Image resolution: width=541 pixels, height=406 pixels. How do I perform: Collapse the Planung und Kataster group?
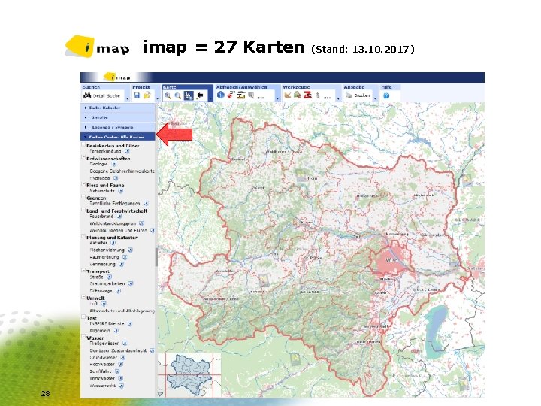tap(83, 237)
